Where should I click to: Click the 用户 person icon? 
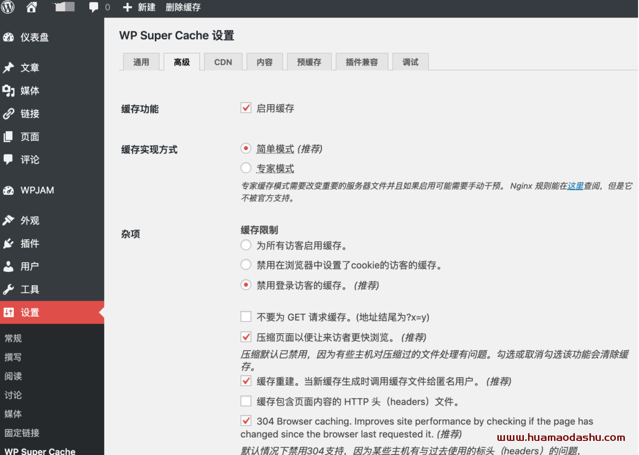coord(8,266)
